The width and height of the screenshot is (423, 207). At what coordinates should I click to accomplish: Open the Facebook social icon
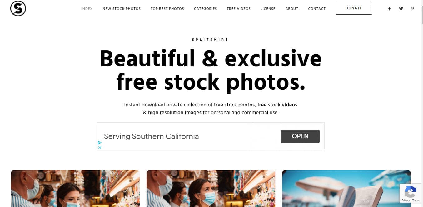[389, 9]
